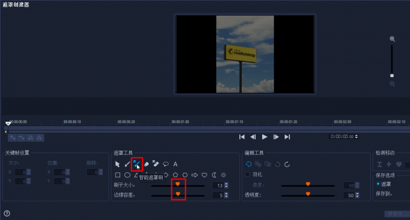Screen dimensions: 410x220
Task: Click timeline ruler at 00:00:01.00
Action: pyautogui.click(x=180, y=122)
